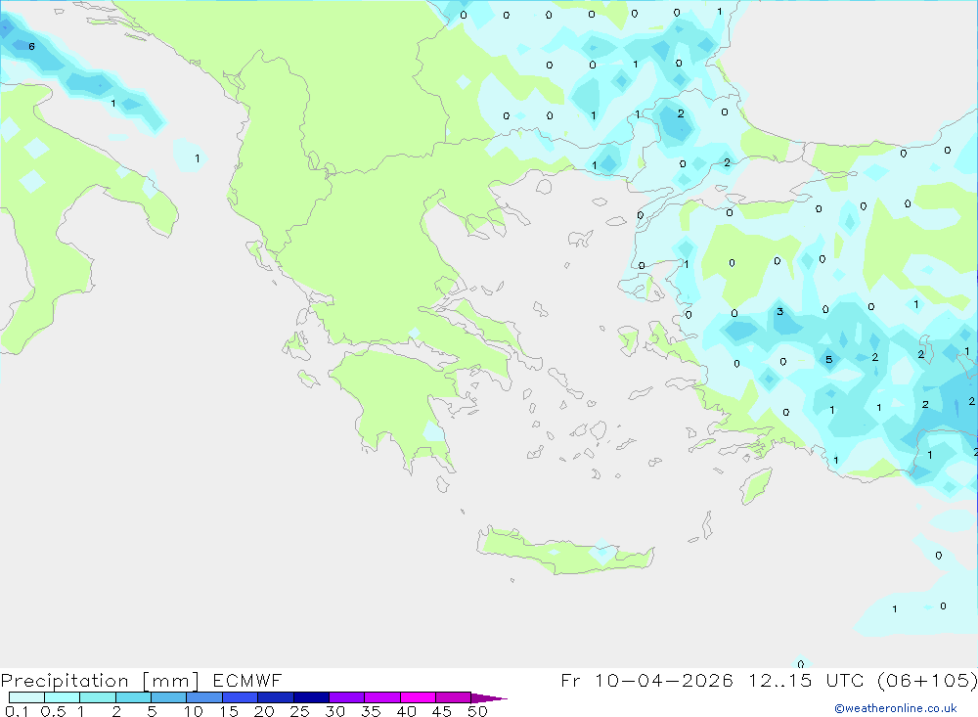Click the lightest cyan 0.1–0.5 mm legend swatch

pos(26,697)
